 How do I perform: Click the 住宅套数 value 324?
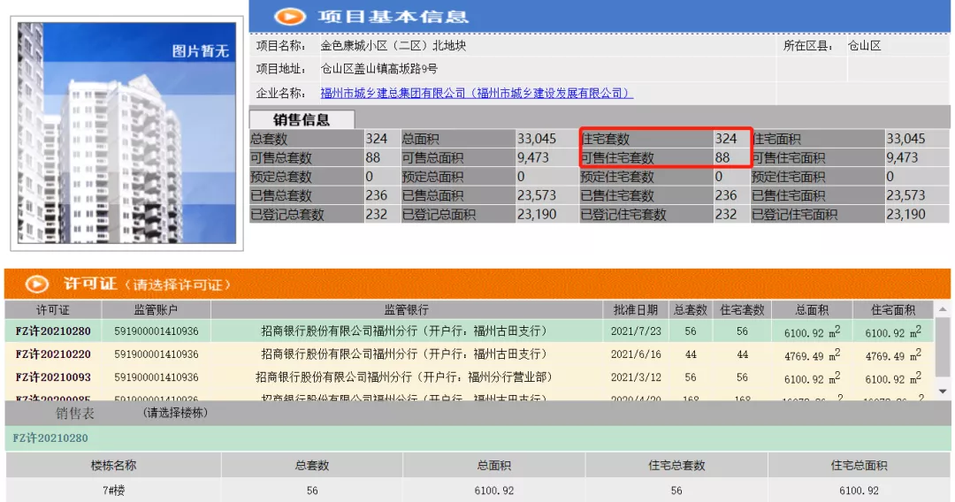pyautogui.click(x=726, y=139)
